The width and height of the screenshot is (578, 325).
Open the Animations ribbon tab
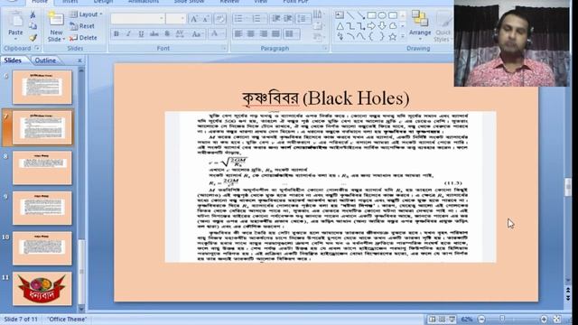[x=144, y=2]
